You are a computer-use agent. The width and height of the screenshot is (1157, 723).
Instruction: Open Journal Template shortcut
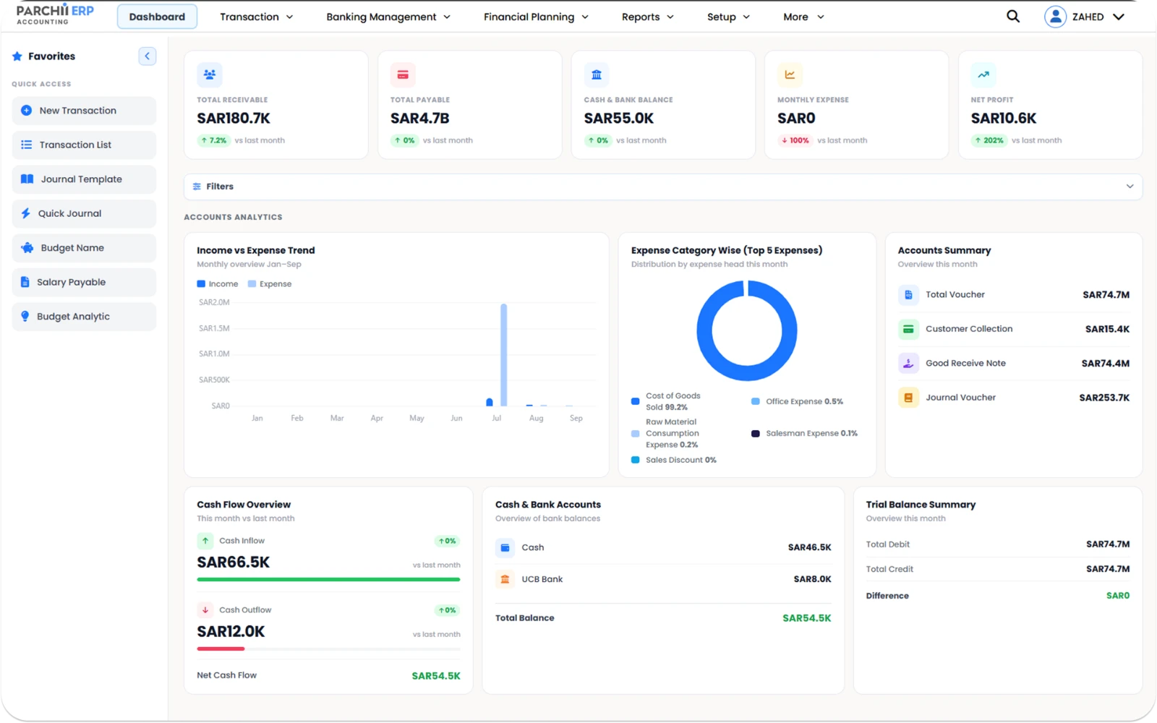[x=84, y=179]
